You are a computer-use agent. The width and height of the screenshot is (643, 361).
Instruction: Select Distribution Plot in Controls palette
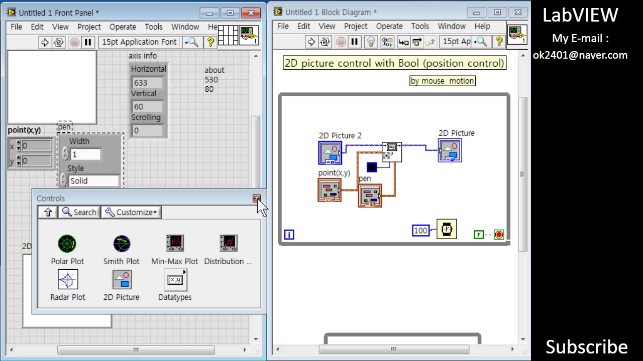point(228,250)
